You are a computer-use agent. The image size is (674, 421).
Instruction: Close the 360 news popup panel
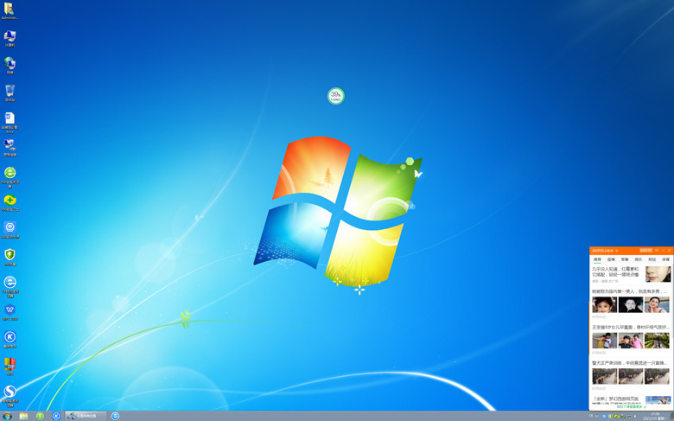tap(669, 250)
